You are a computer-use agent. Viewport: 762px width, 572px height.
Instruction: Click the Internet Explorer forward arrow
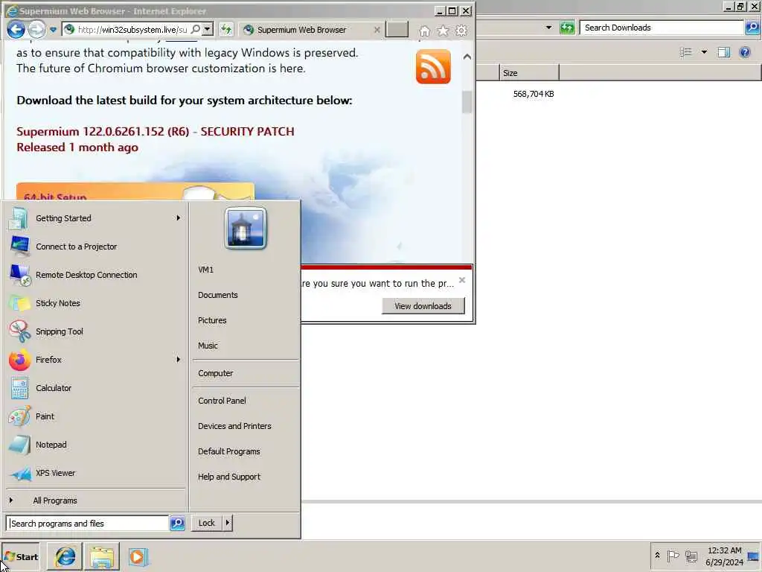pos(36,30)
